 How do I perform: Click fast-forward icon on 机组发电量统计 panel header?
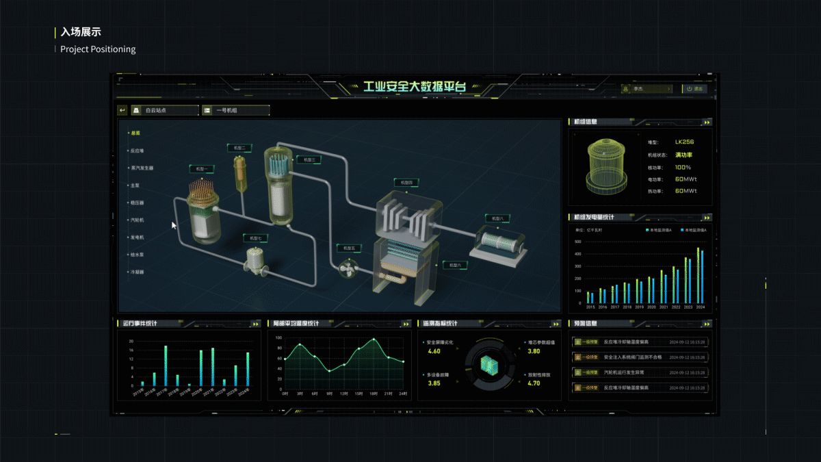(707, 218)
